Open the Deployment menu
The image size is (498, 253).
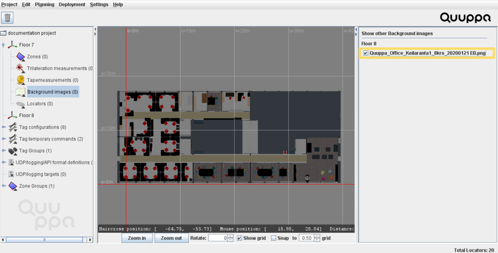(x=72, y=5)
